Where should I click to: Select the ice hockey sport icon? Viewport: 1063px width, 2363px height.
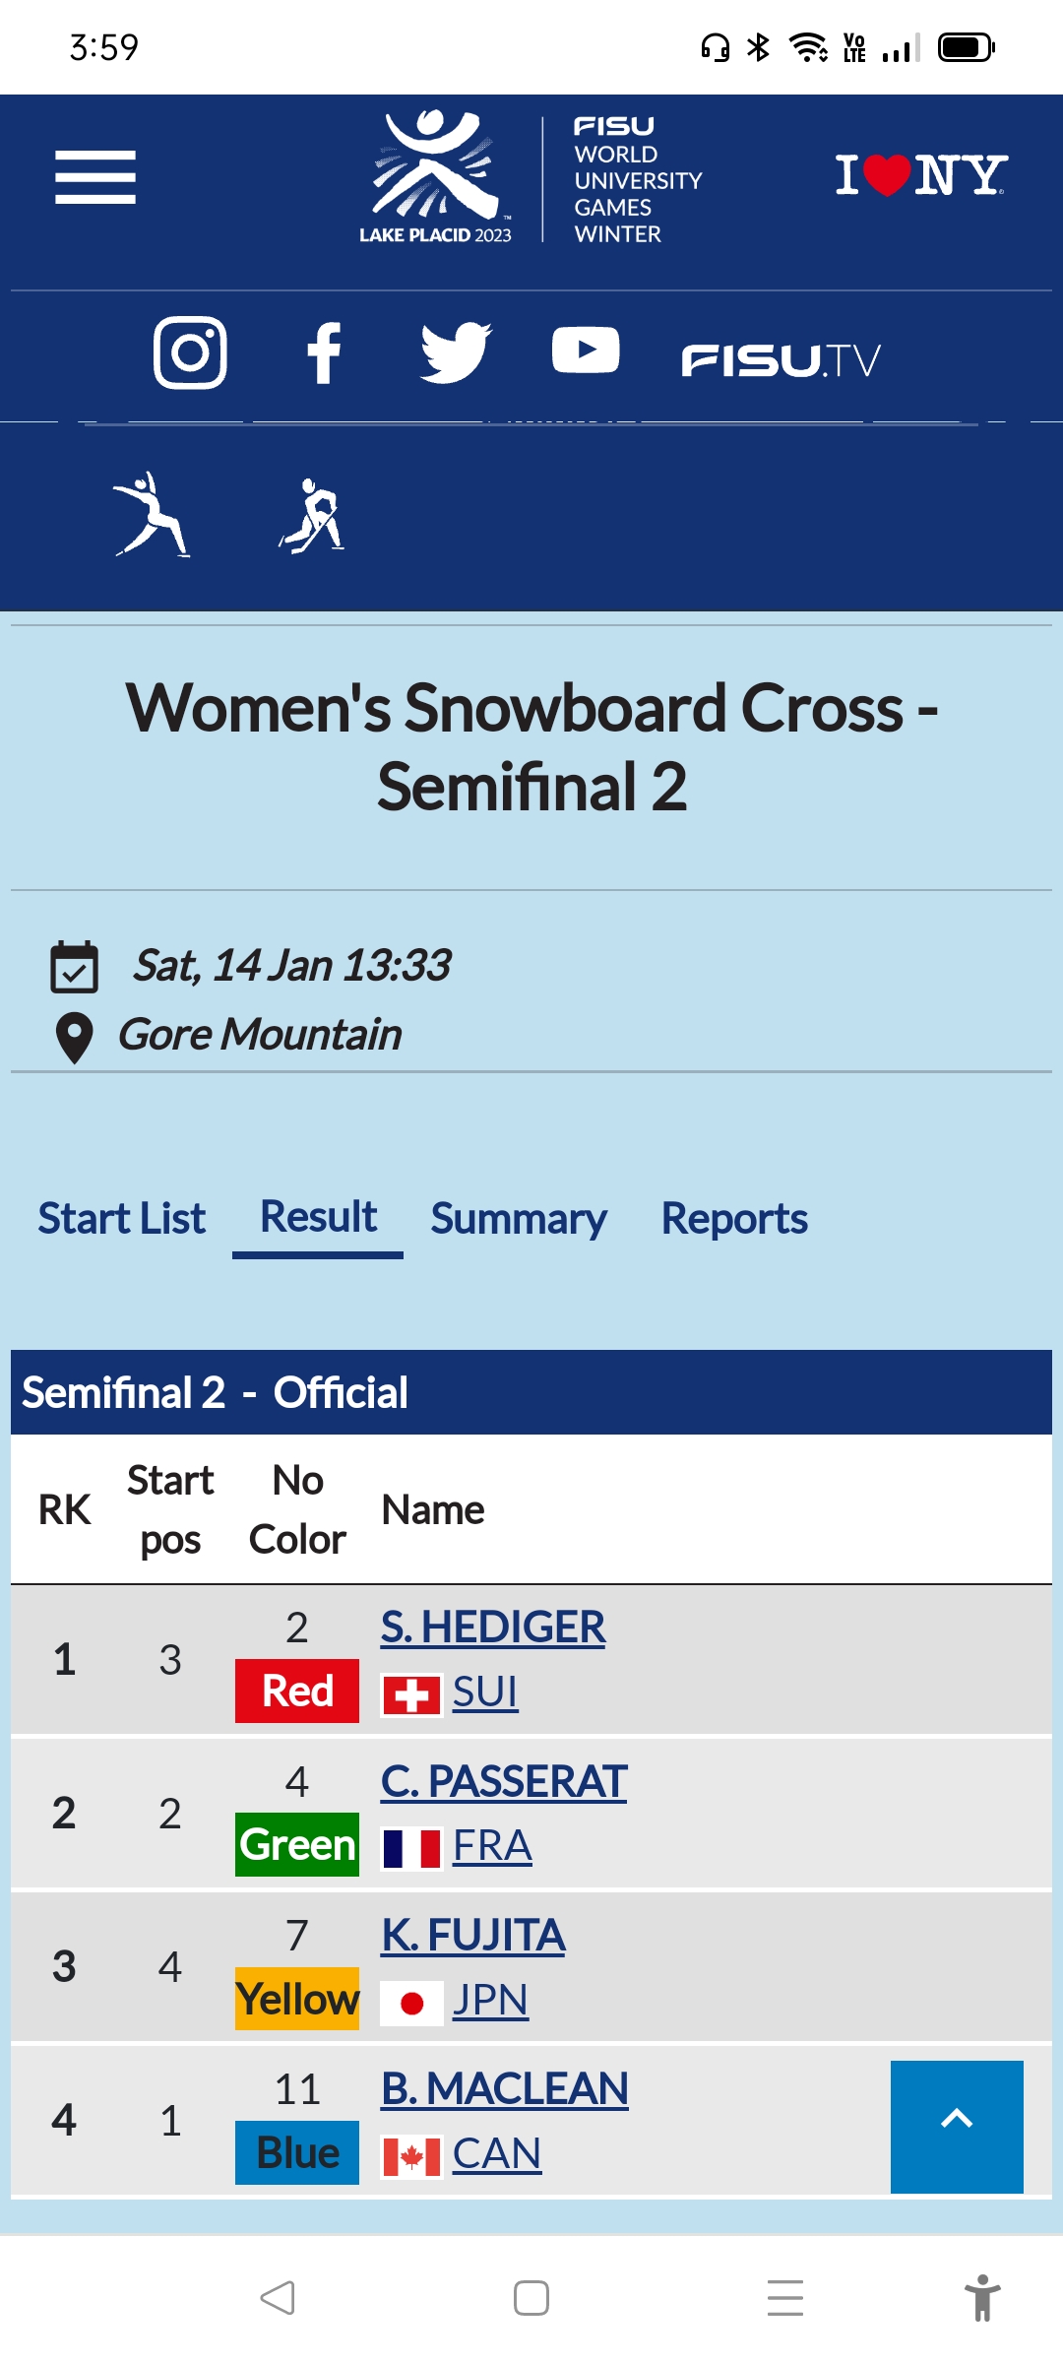point(313,515)
